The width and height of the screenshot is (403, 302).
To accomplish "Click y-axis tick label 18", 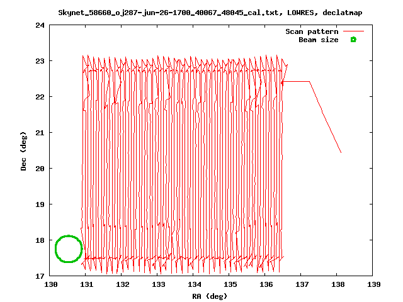I will pos(40,240).
